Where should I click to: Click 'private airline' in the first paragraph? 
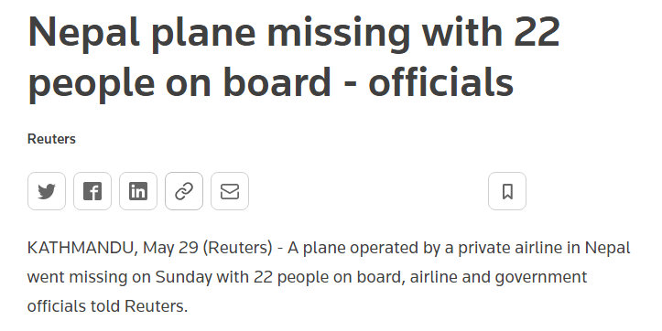click(x=511, y=248)
